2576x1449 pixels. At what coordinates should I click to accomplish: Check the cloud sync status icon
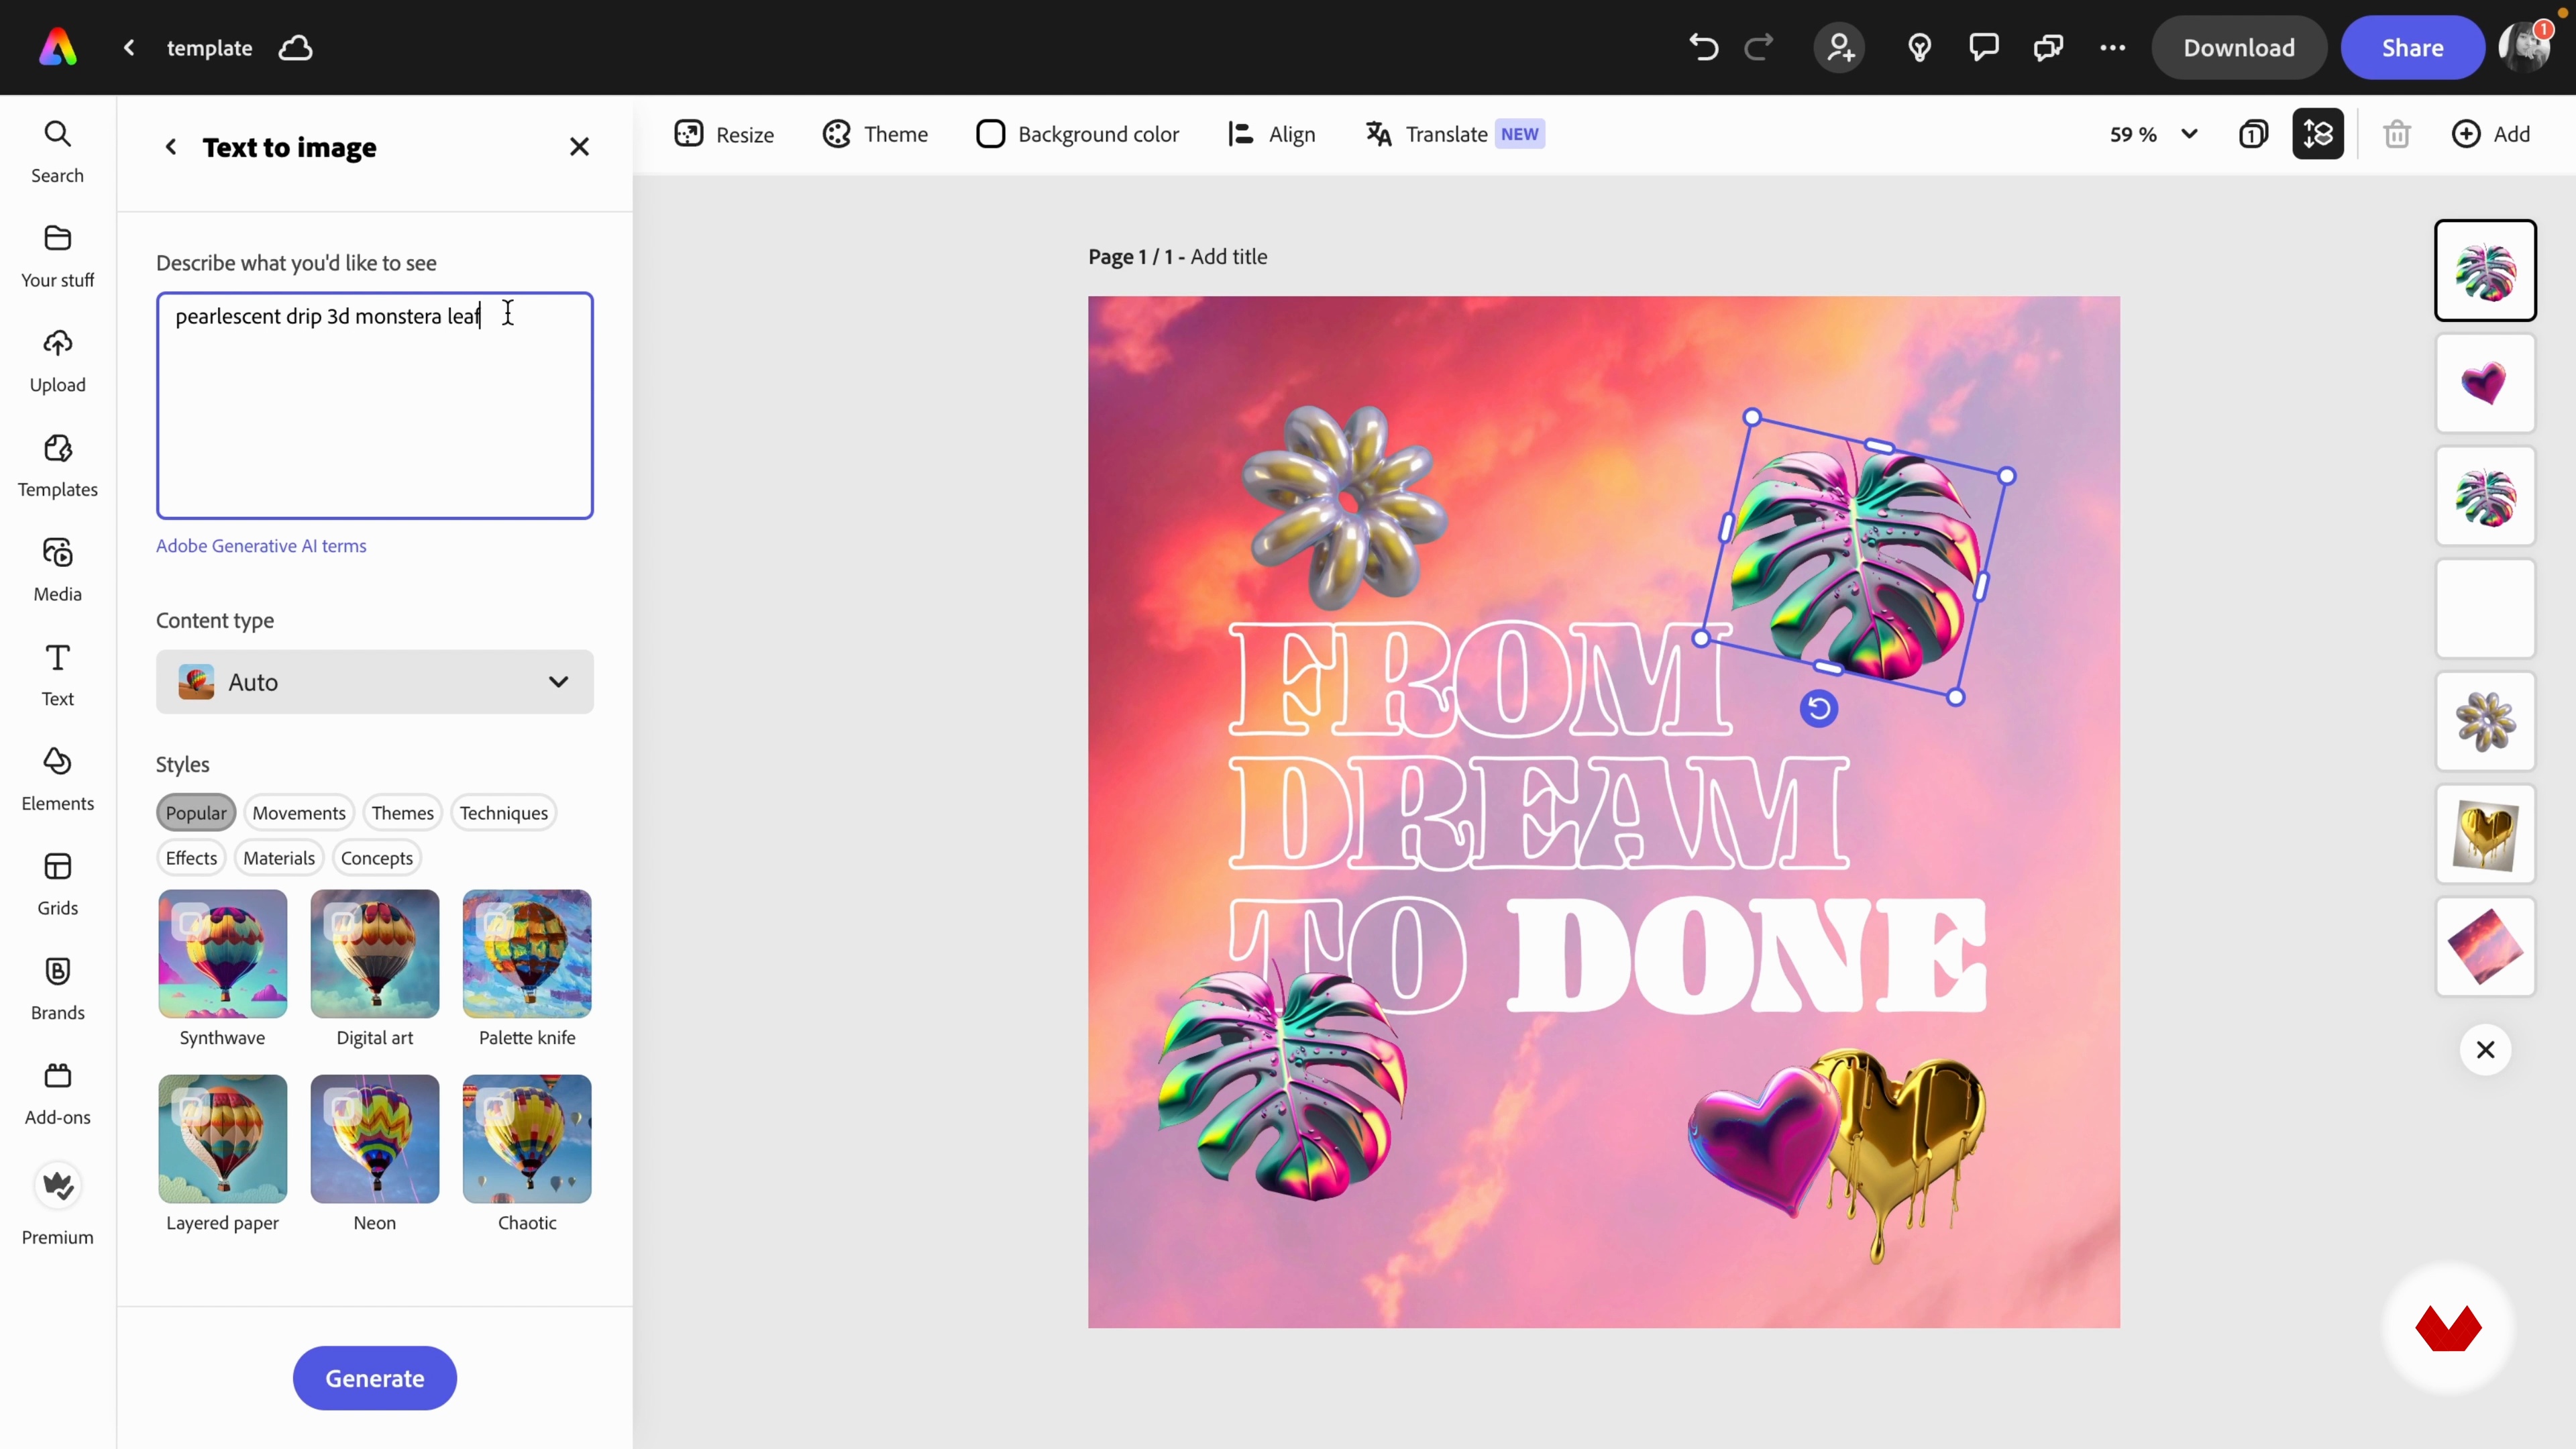point(296,47)
